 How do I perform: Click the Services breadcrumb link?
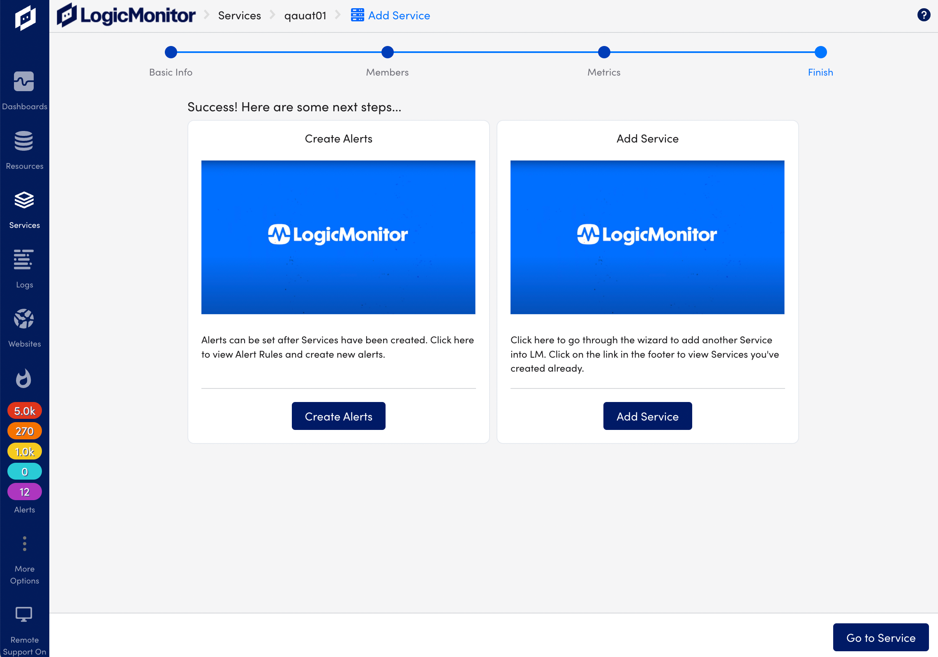click(x=240, y=16)
